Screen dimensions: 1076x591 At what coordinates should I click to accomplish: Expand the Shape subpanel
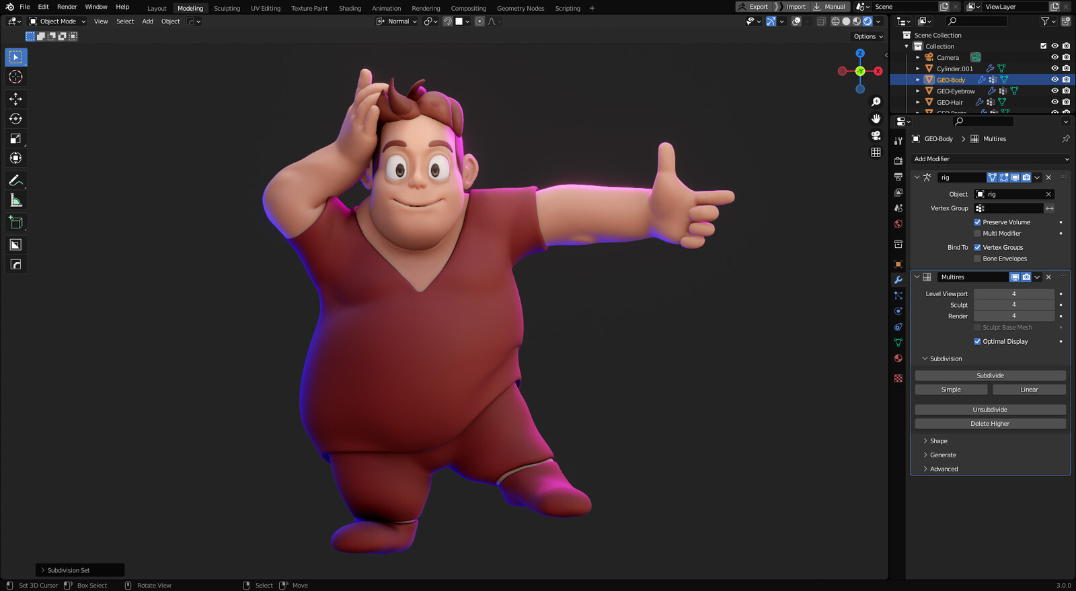938,441
